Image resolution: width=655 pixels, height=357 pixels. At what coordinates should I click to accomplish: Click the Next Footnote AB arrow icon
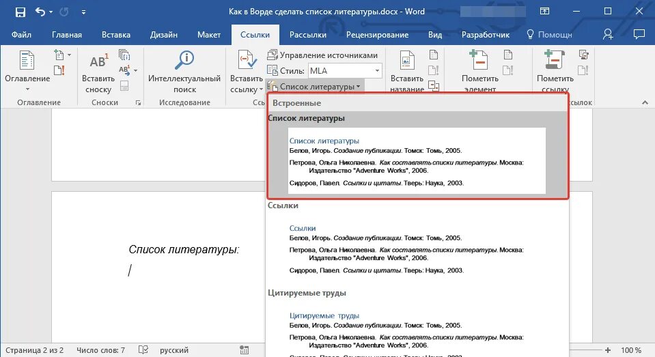pyautogui.click(x=124, y=70)
